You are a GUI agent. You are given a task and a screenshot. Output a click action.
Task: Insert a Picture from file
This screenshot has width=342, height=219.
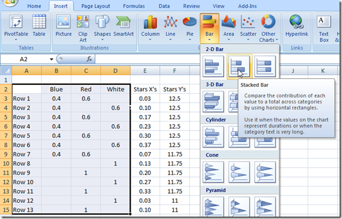pyautogui.click(x=63, y=25)
